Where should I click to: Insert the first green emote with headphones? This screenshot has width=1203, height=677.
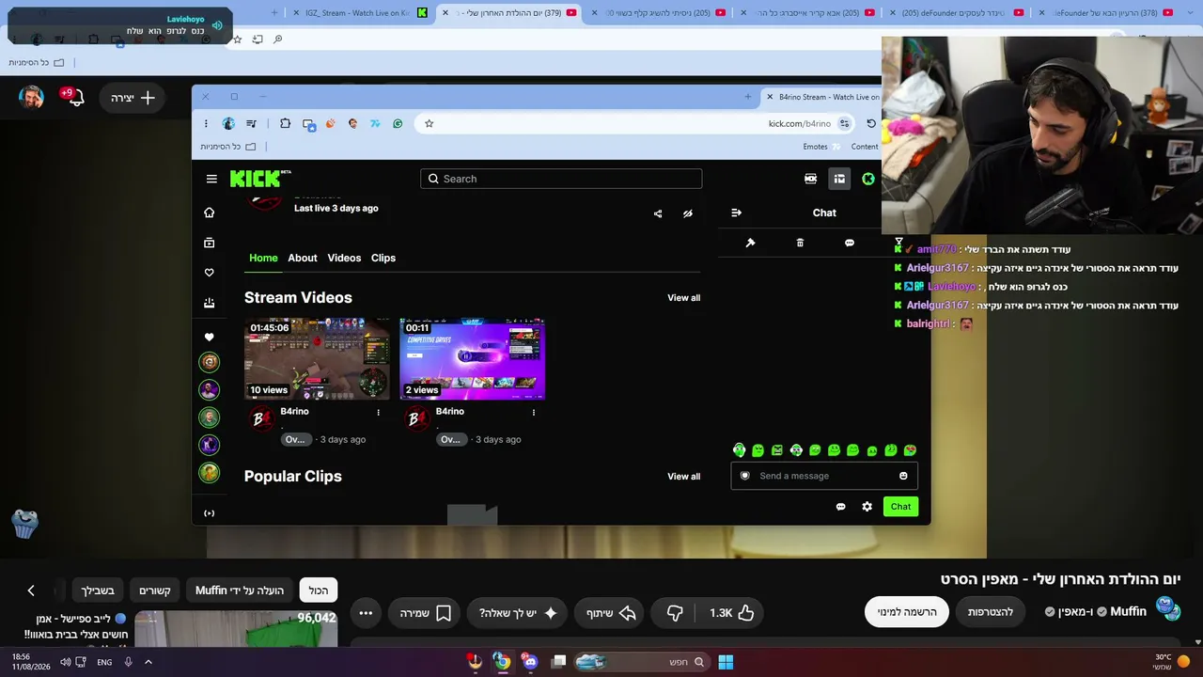(739, 450)
